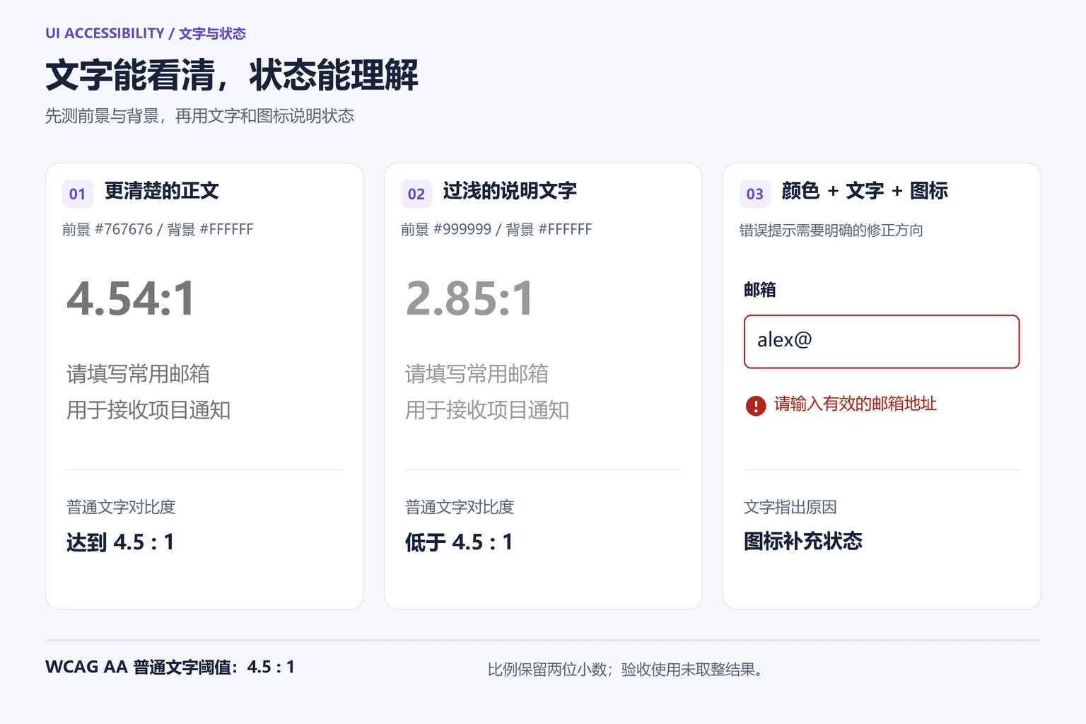
Task: Select the card heading 更清楚的正文
Action: pyautogui.click(x=162, y=191)
